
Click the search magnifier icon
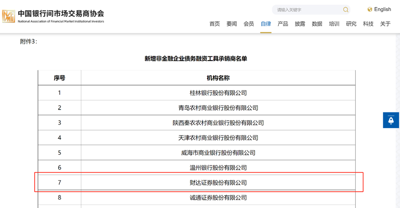[x=345, y=10]
